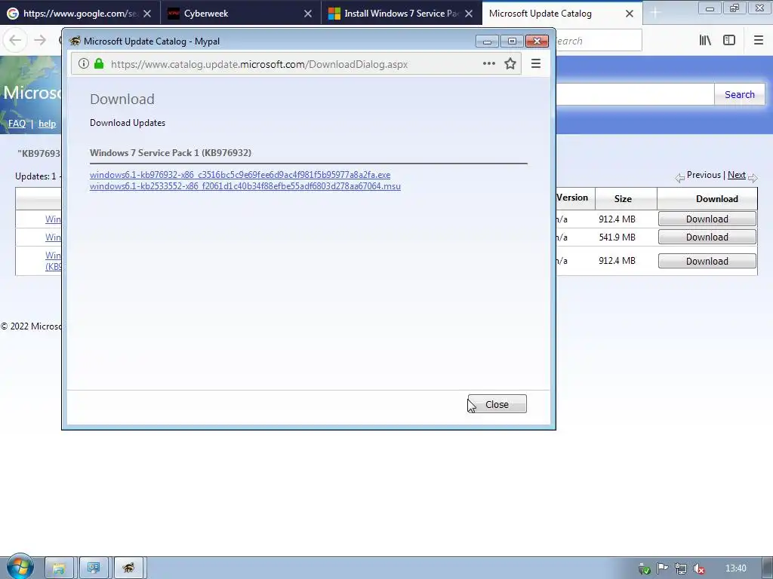Open the popup window's hamburger menu
Image resolution: width=773 pixels, height=579 pixels.
[x=536, y=63]
